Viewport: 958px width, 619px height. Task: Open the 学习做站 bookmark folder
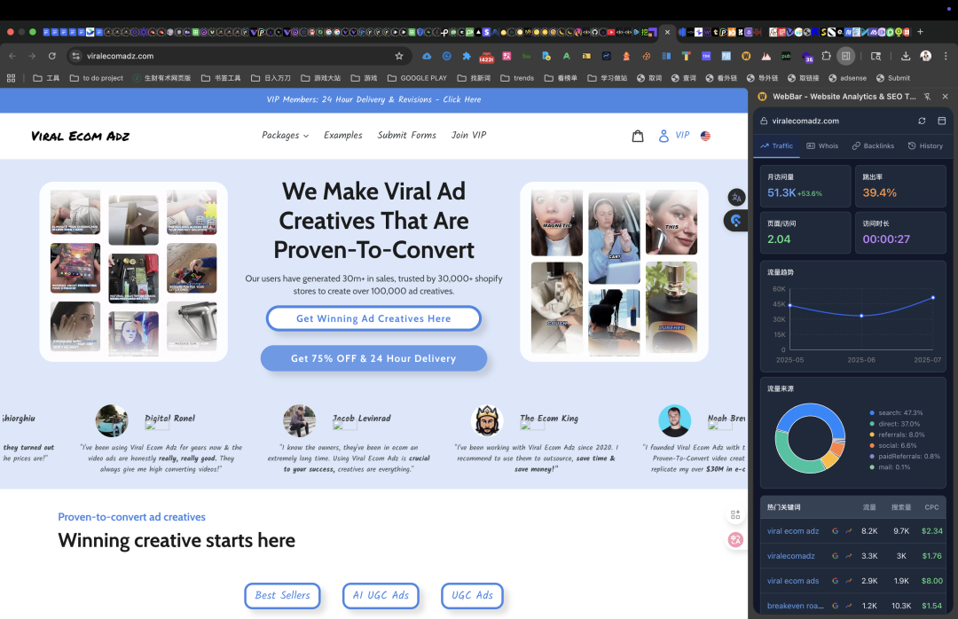(x=608, y=78)
